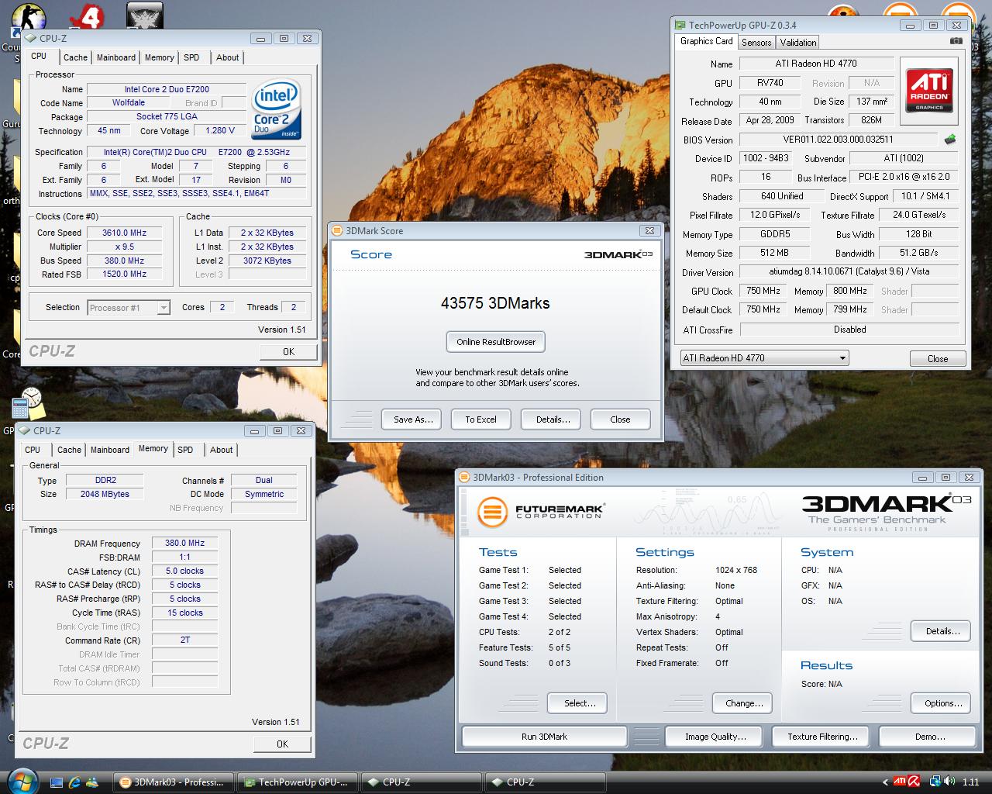The width and height of the screenshot is (992, 794).
Task: Click the Demo... button
Action: (929, 737)
